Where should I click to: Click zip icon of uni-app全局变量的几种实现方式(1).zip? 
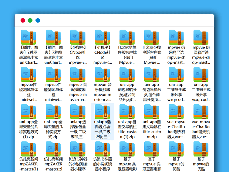pos(29,112)
